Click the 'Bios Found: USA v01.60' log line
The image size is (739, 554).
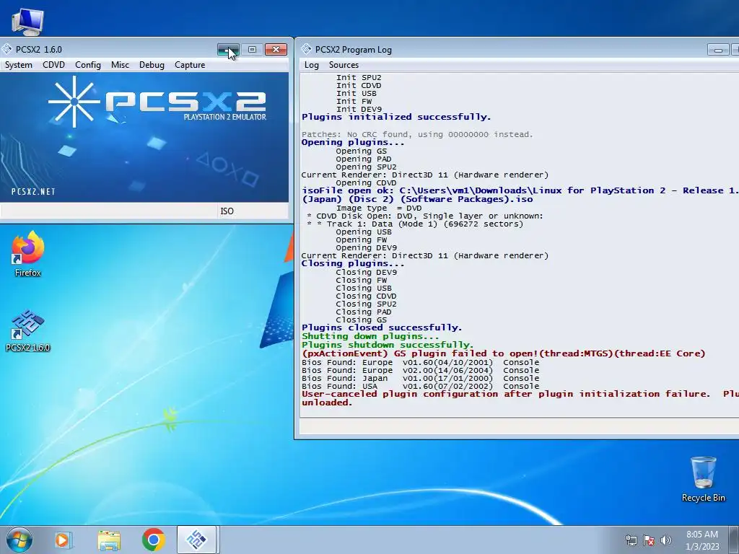coord(421,387)
